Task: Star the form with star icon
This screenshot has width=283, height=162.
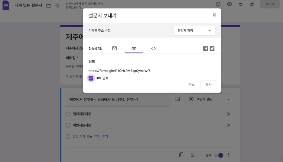Action: click(57, 5)
